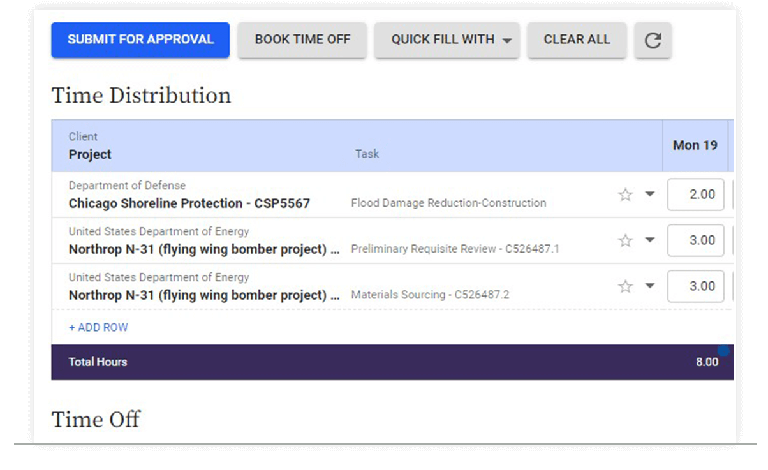Open Materials Sourcing row dropdown arrow
Image resolution: width=768 pixels, height=470 pixels.
(649, 286)
